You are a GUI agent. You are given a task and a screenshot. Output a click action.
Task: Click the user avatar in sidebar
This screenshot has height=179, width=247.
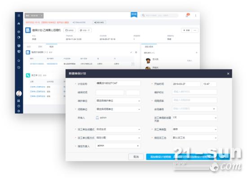(19, 93)
